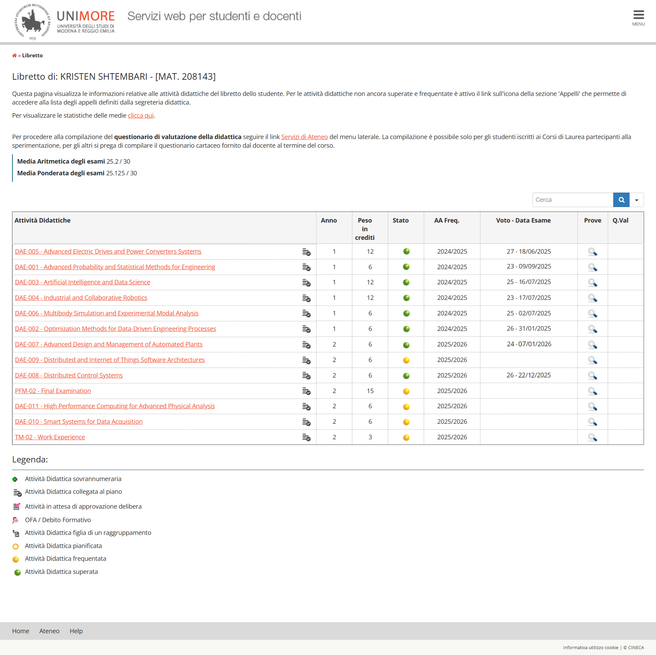Open the Ateneo footer menu item
This screenshot has height=655, width=656.
click(x=49, y=631)
